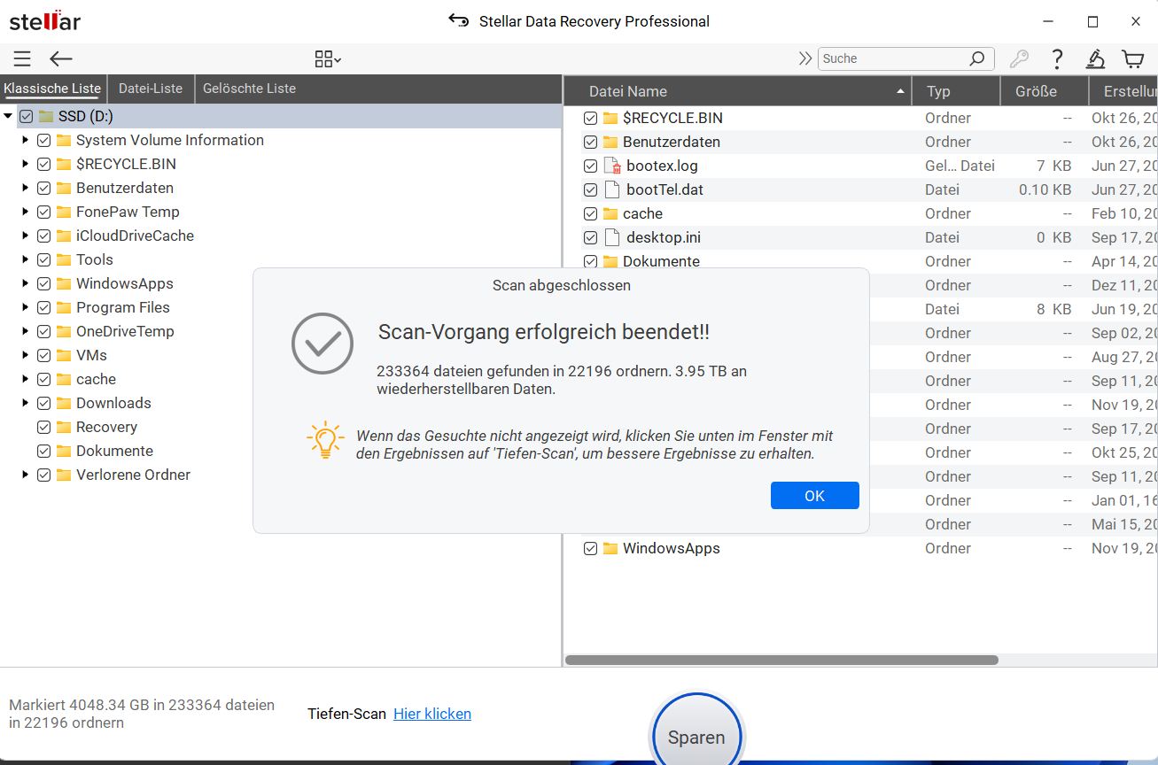Click the Sparen save button
Viewport: 1158px width, 765px height.
click(696, 737)
